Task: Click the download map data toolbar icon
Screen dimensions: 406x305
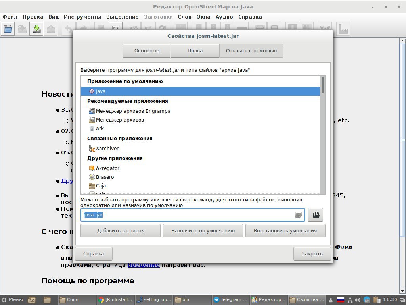Action: click(36, 29)
